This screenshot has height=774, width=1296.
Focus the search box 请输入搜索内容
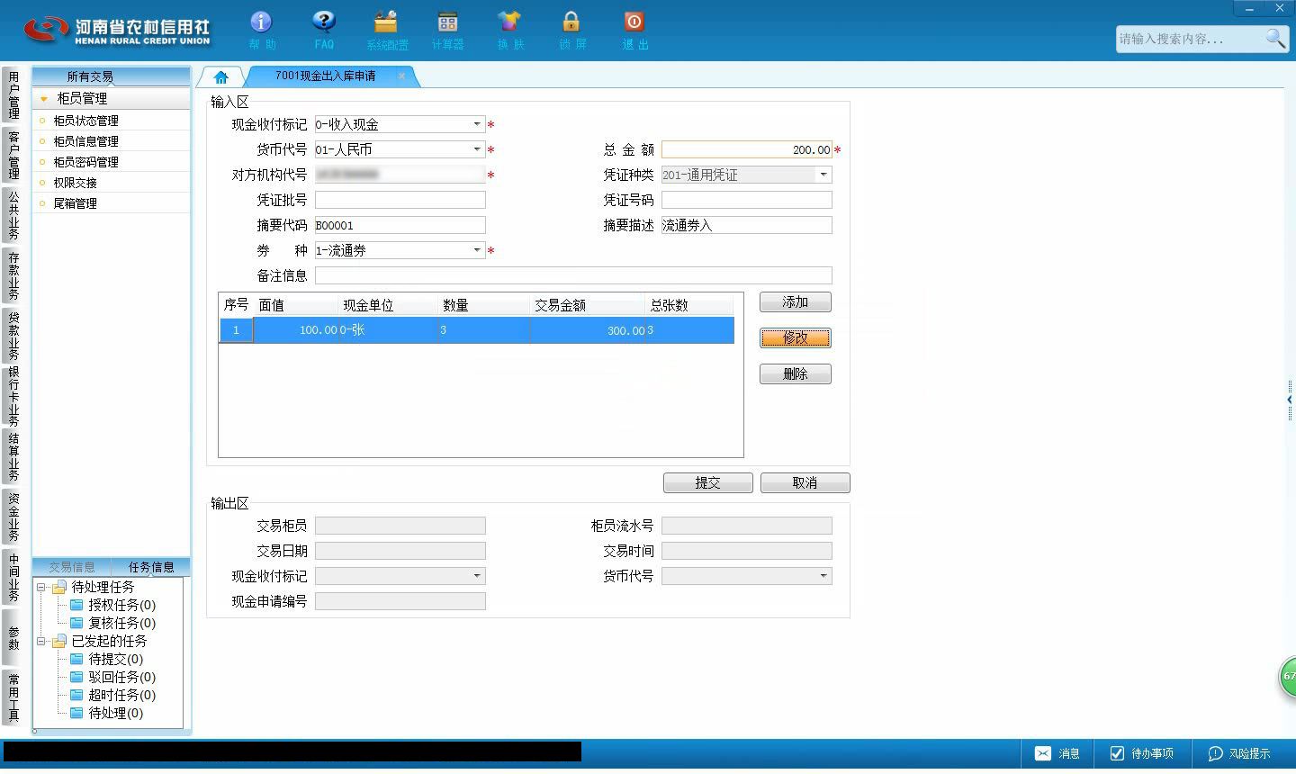[x=1190, y=39]
